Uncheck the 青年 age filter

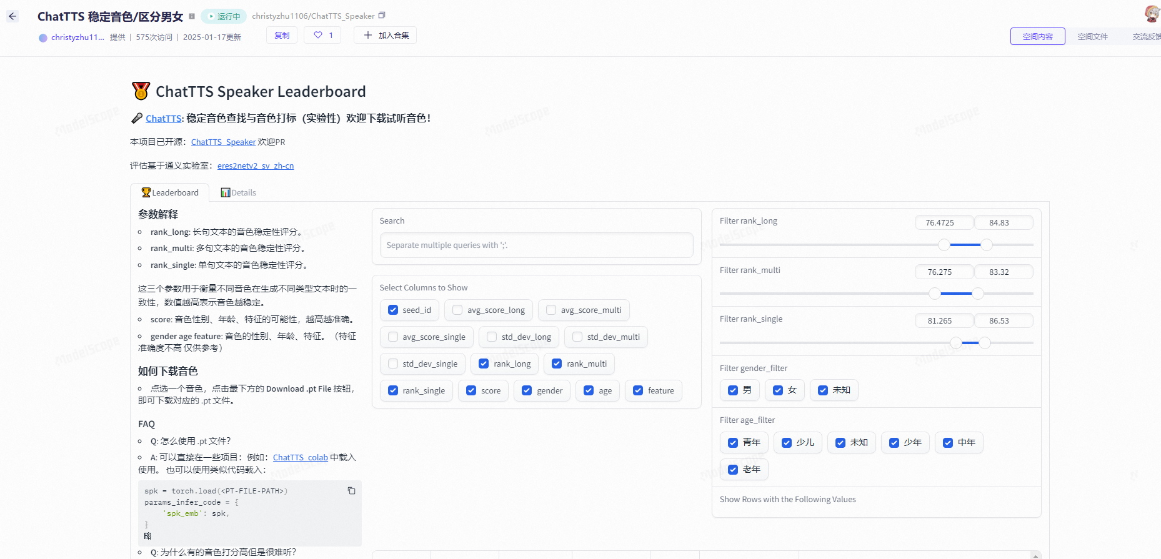(x=733, y=443)
